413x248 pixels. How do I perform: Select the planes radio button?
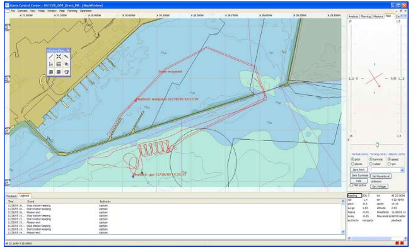(x=352, y=164)
